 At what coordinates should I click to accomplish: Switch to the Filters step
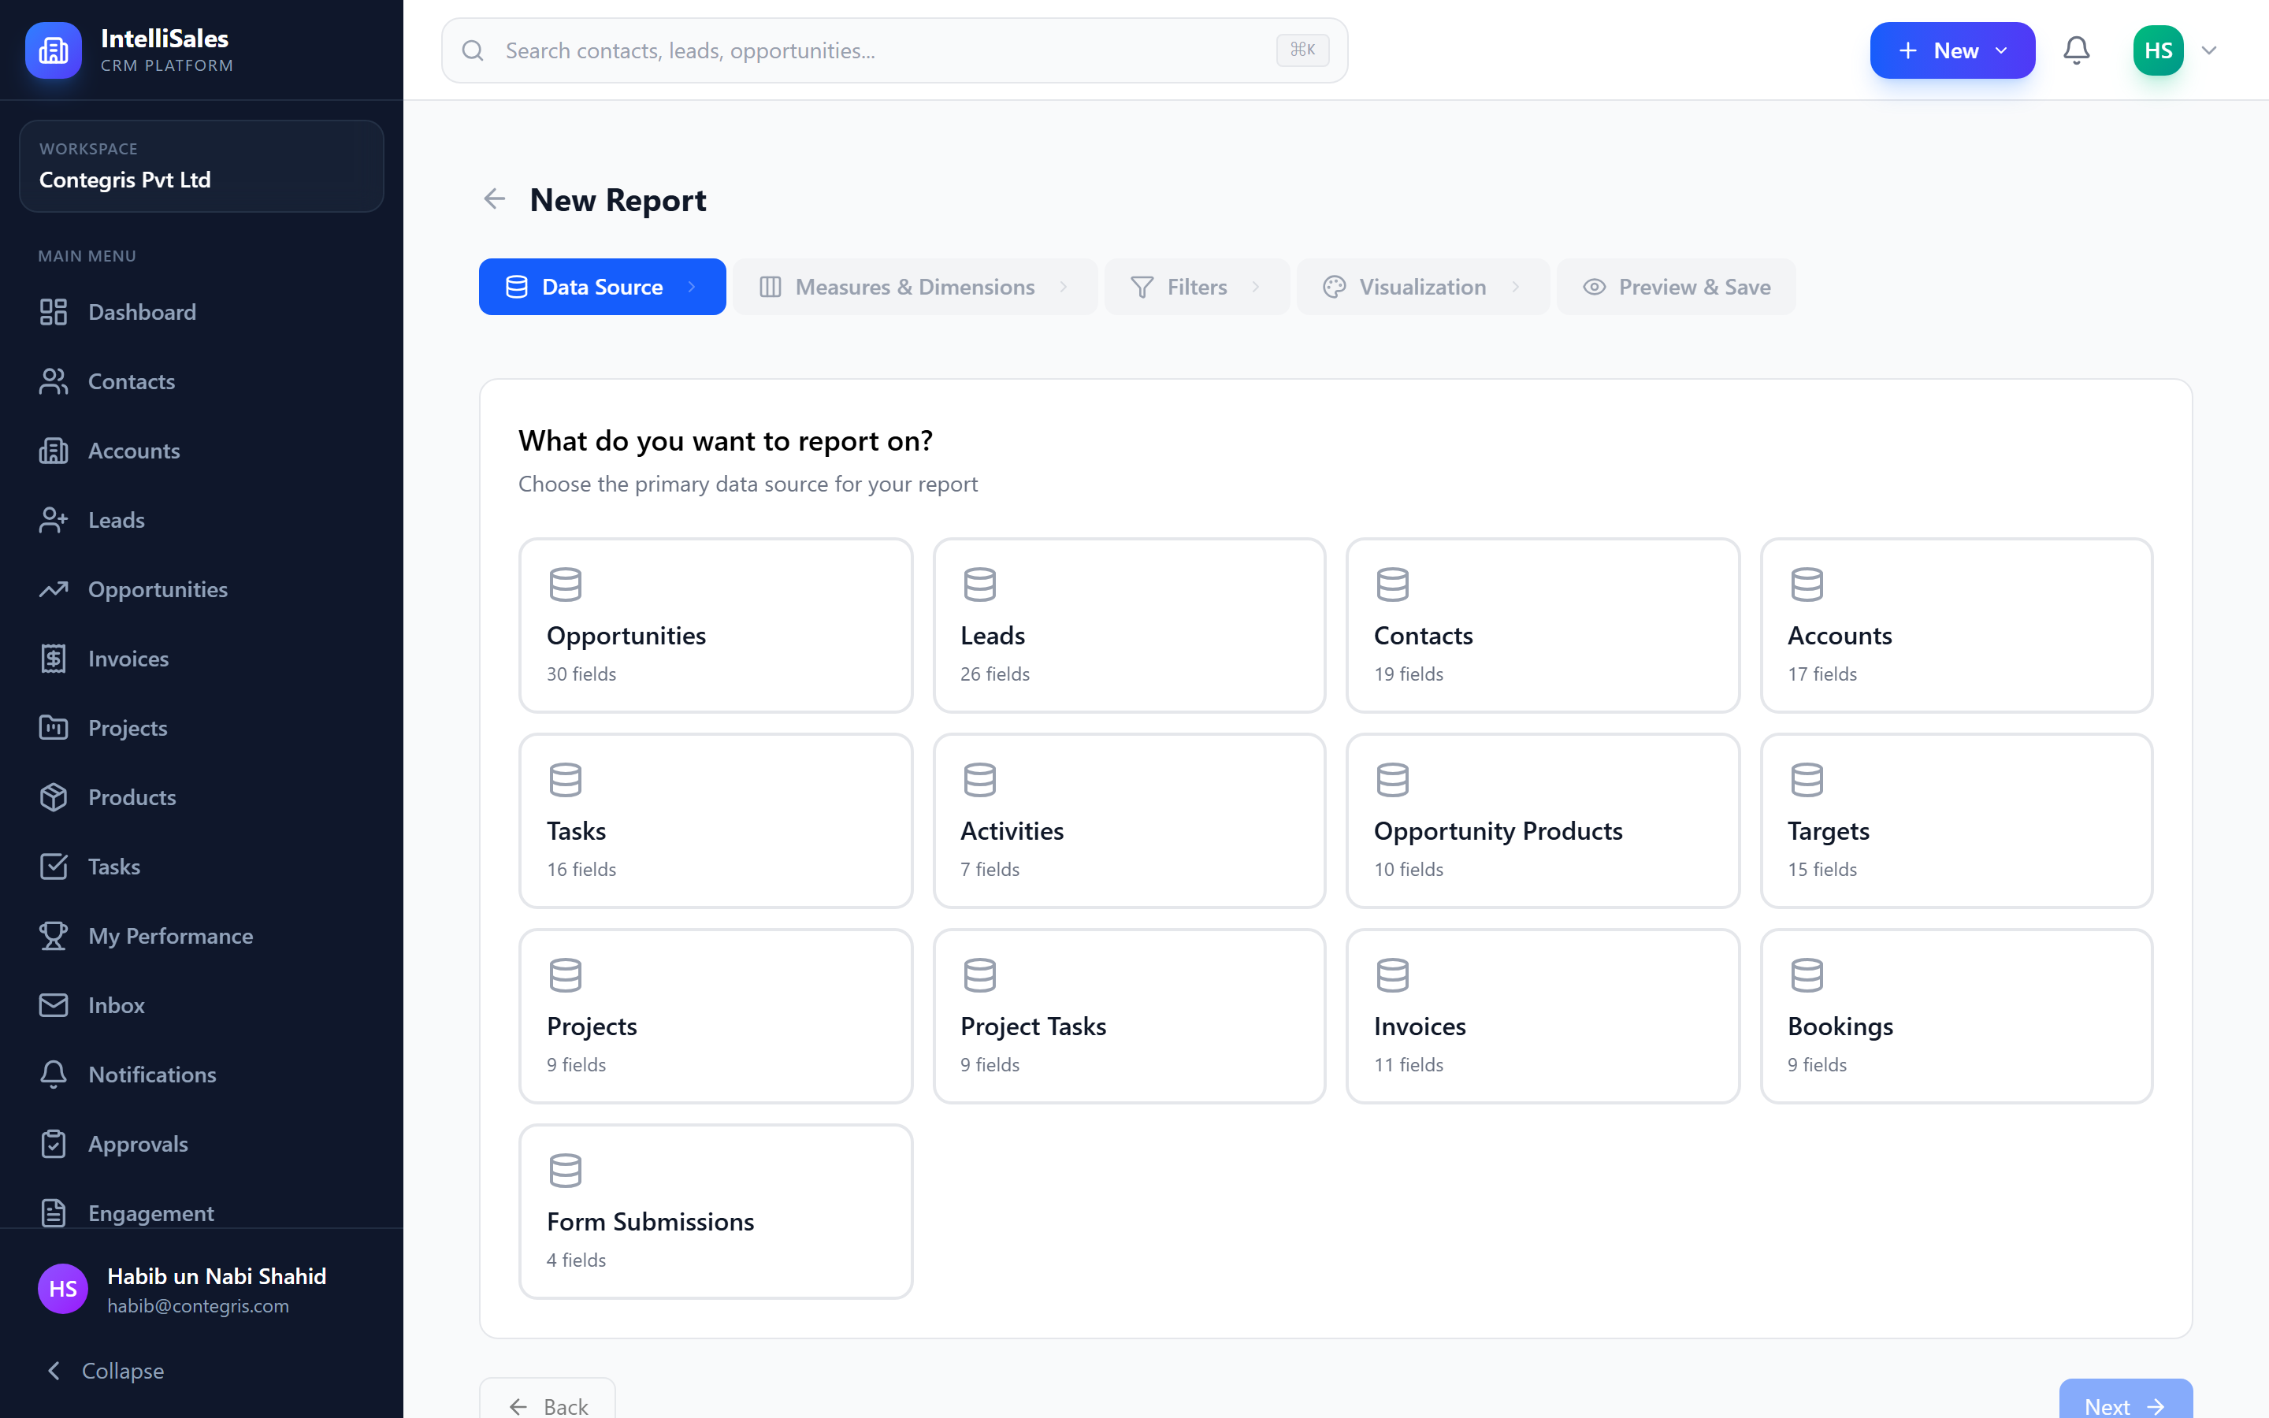click(x=1197, y=287)
